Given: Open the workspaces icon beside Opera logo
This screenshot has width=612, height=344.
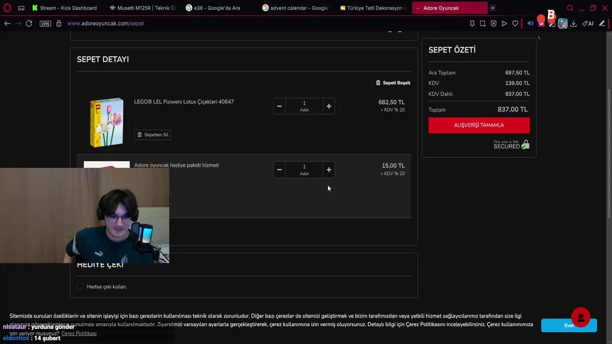Looking at the screenshot, I should point(21,8).
